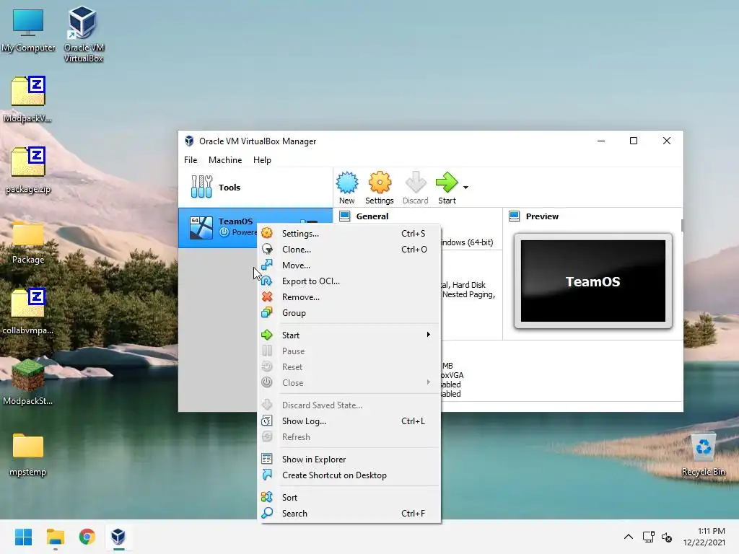Choose Show Log... in the context menu
The height and width of the screenshot is (554, 739).
click(349, 421)
